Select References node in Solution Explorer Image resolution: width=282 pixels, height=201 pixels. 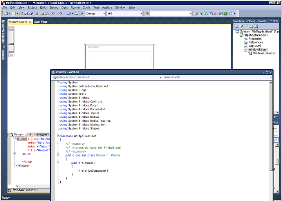pyautogui.click(x=256, y=42)
